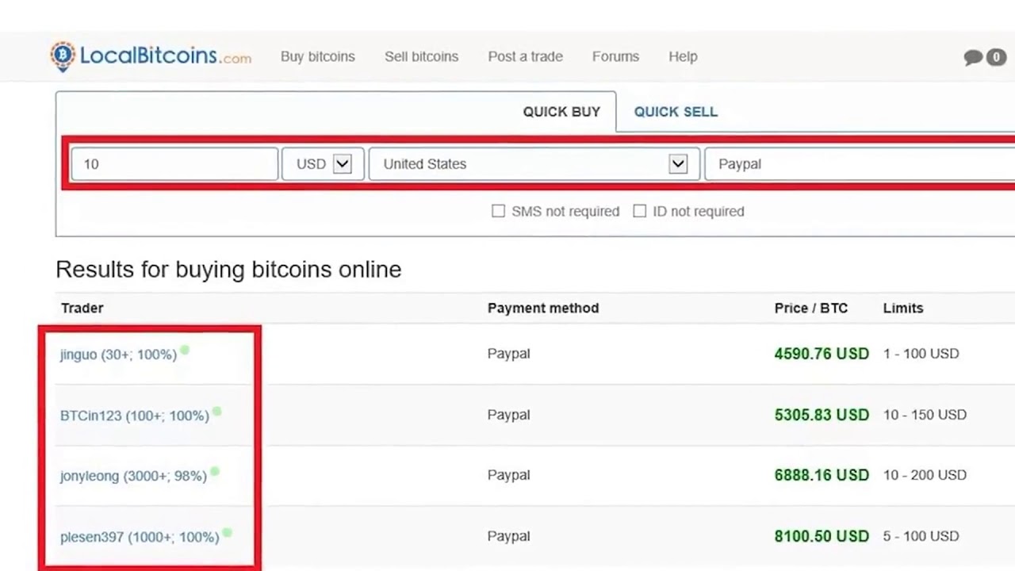Click Paypal in jonyleong's row
1015x571 pixels.
pyautogui.click(x=508, y=475)
